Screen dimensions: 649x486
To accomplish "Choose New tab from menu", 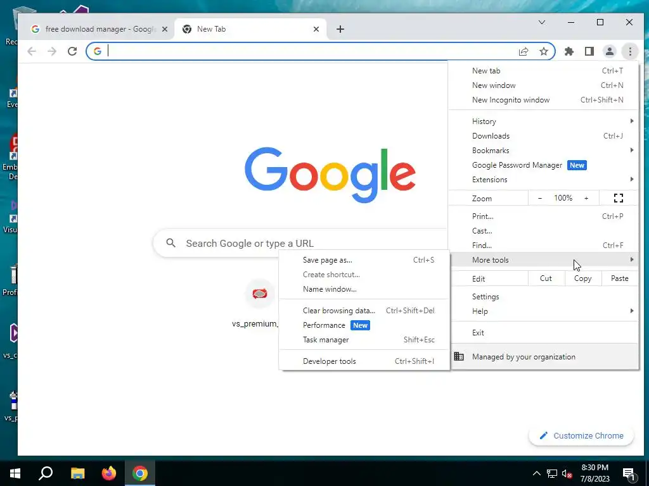I will pyautogui.click(x=543, y=71).
